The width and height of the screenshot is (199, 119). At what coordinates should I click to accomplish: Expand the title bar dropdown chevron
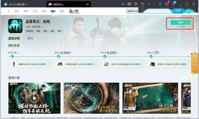[x=149, y=4]
